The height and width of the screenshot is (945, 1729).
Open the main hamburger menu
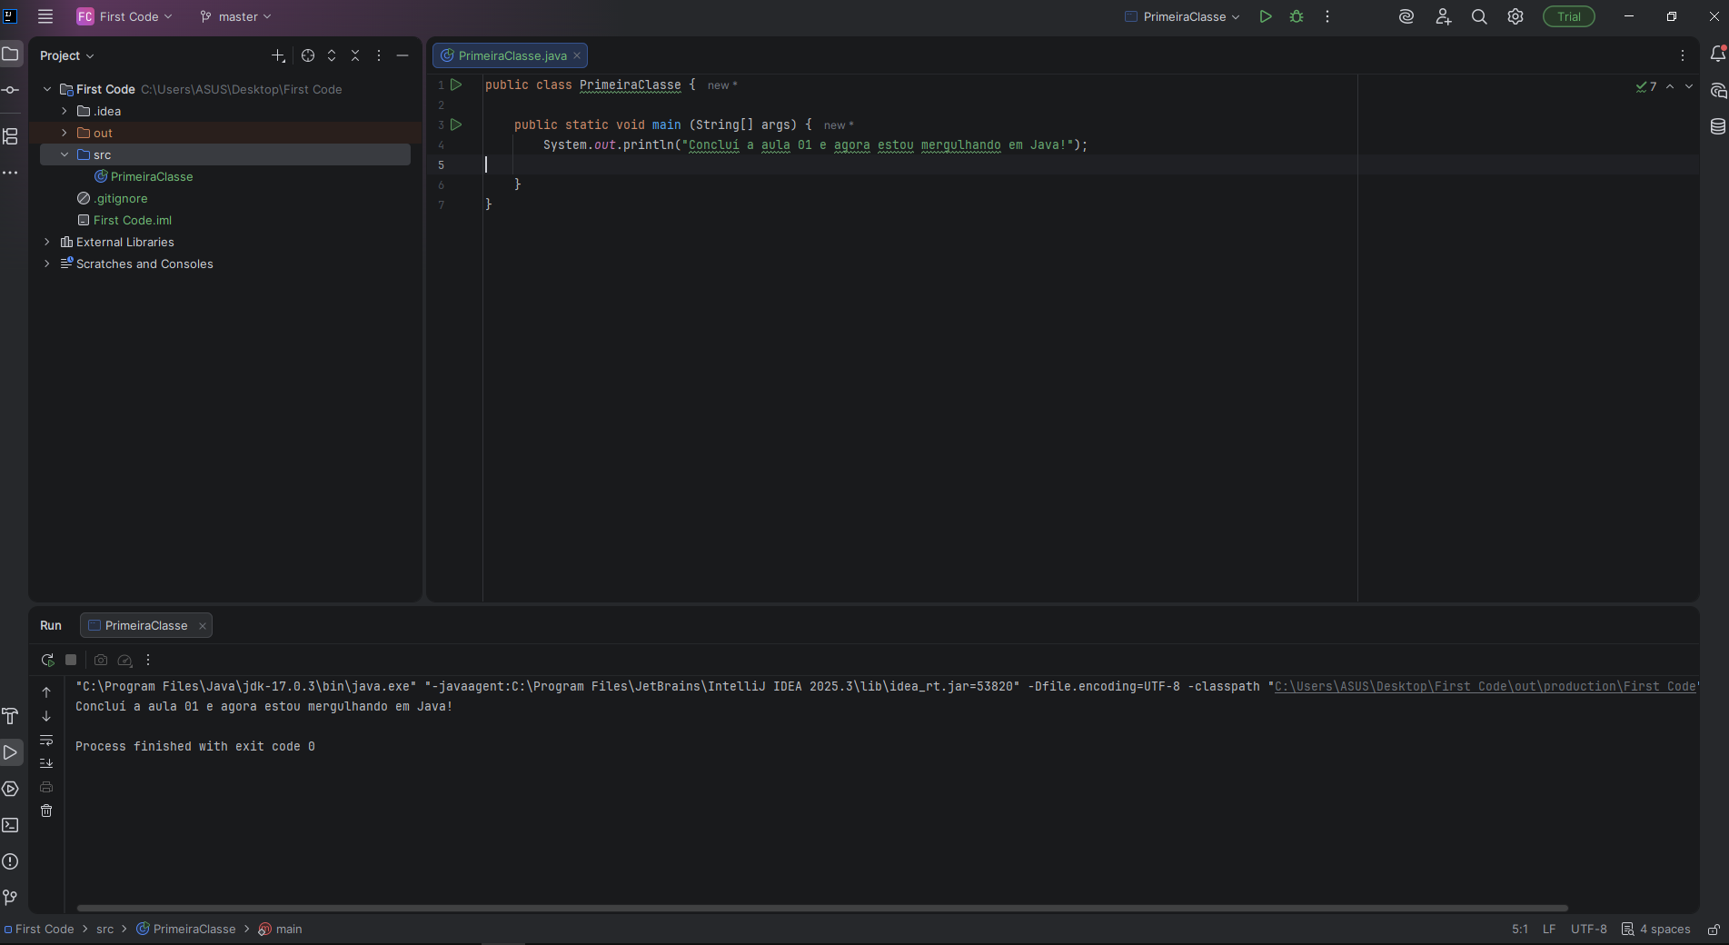[45, 16]
